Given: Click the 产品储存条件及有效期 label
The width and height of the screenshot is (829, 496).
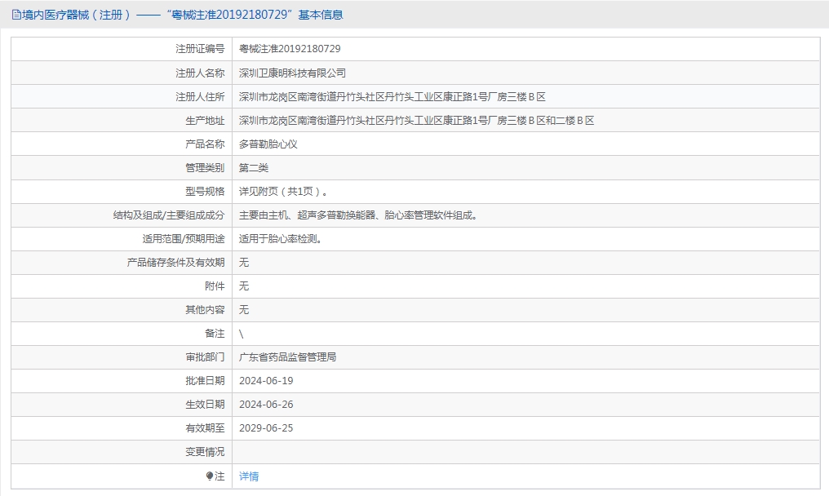Looking at the screenshot, I should (175, 263).
